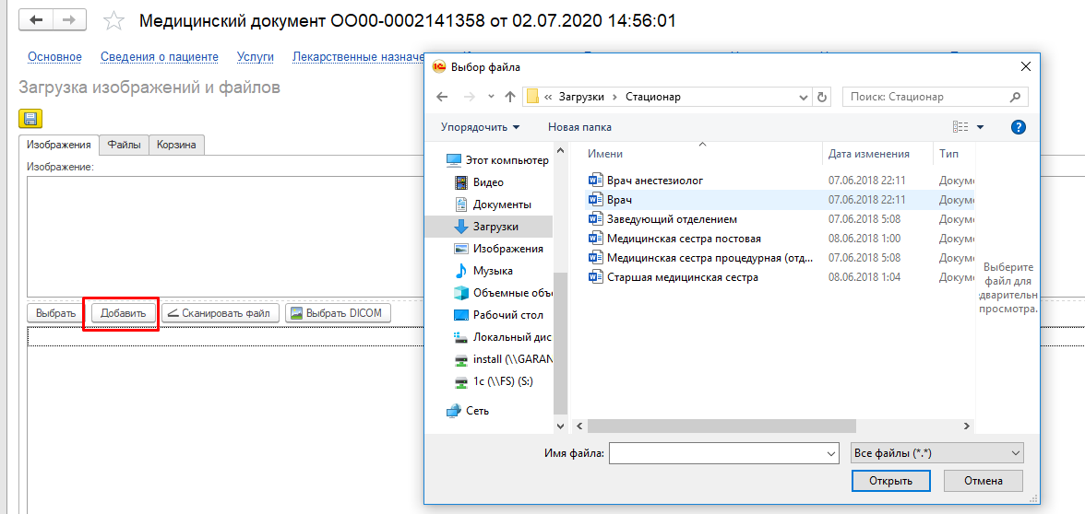Sort files by Дата изменения column

pos(868,154)
